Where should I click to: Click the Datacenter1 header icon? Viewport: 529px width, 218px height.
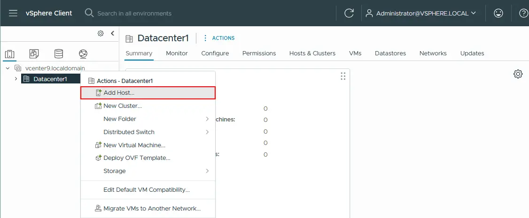pos(129,38)
